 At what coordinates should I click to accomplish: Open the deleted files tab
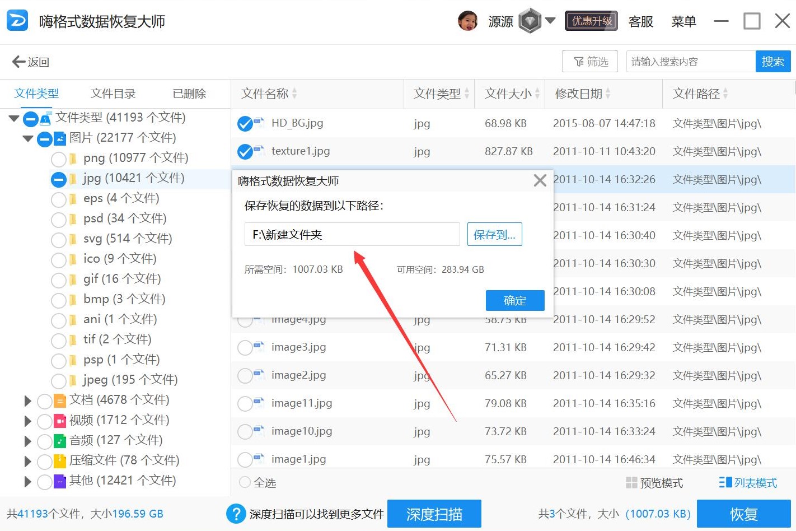189,94
